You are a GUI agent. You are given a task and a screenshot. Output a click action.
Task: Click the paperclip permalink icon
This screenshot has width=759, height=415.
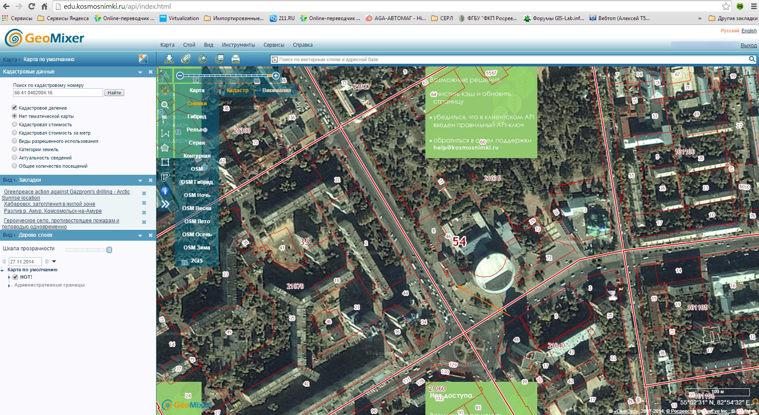pyautogui.click(x=186, y=59)
